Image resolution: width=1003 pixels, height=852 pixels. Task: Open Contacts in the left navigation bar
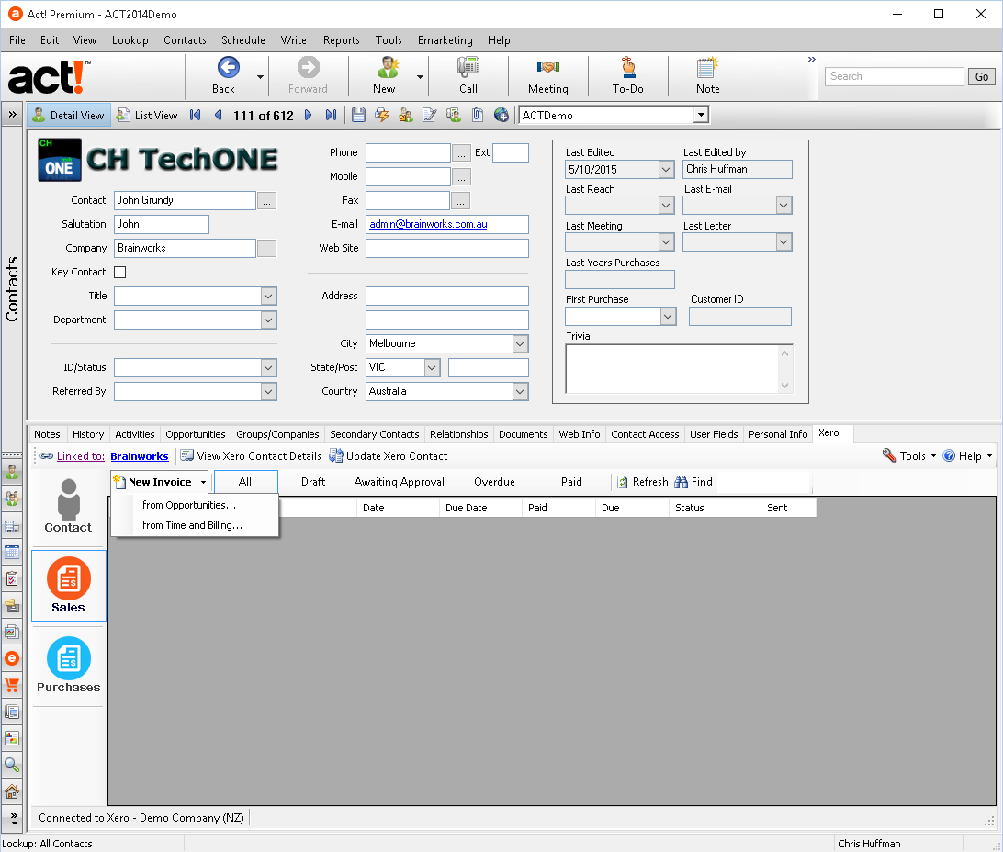click(12, 474)
